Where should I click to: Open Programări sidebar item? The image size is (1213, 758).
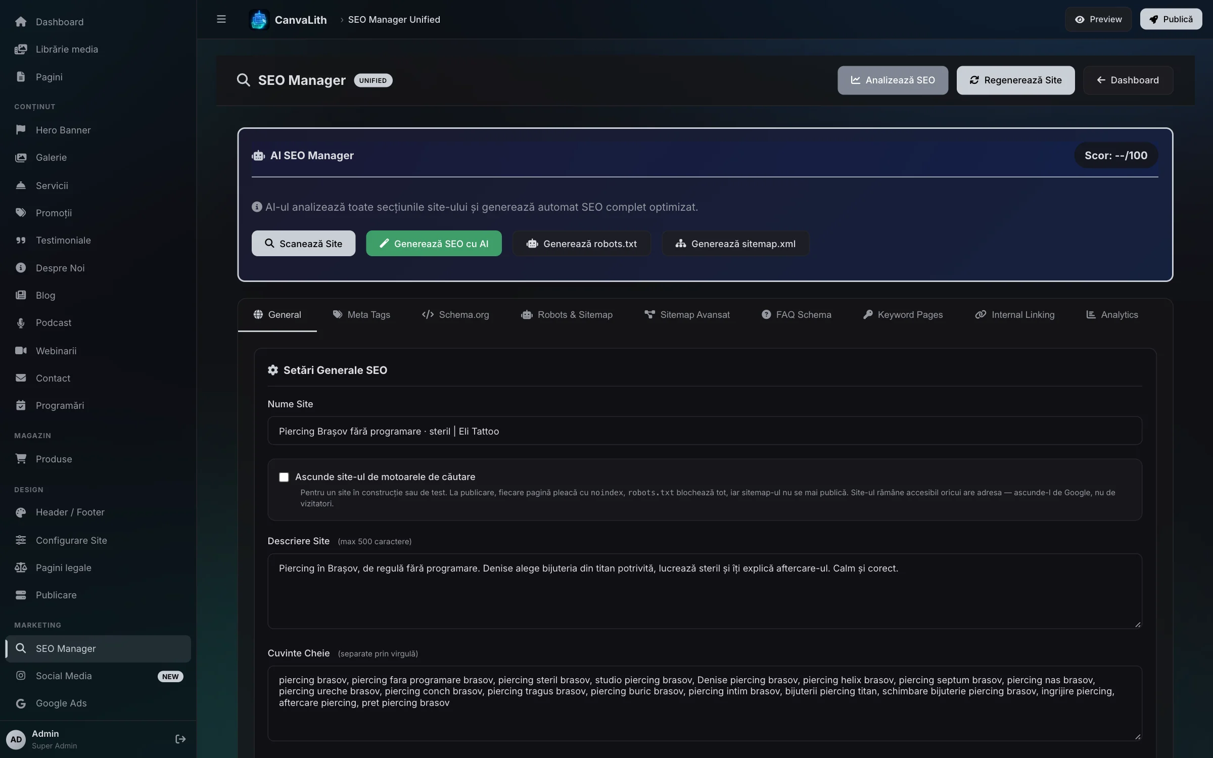[x=98, y=405]
